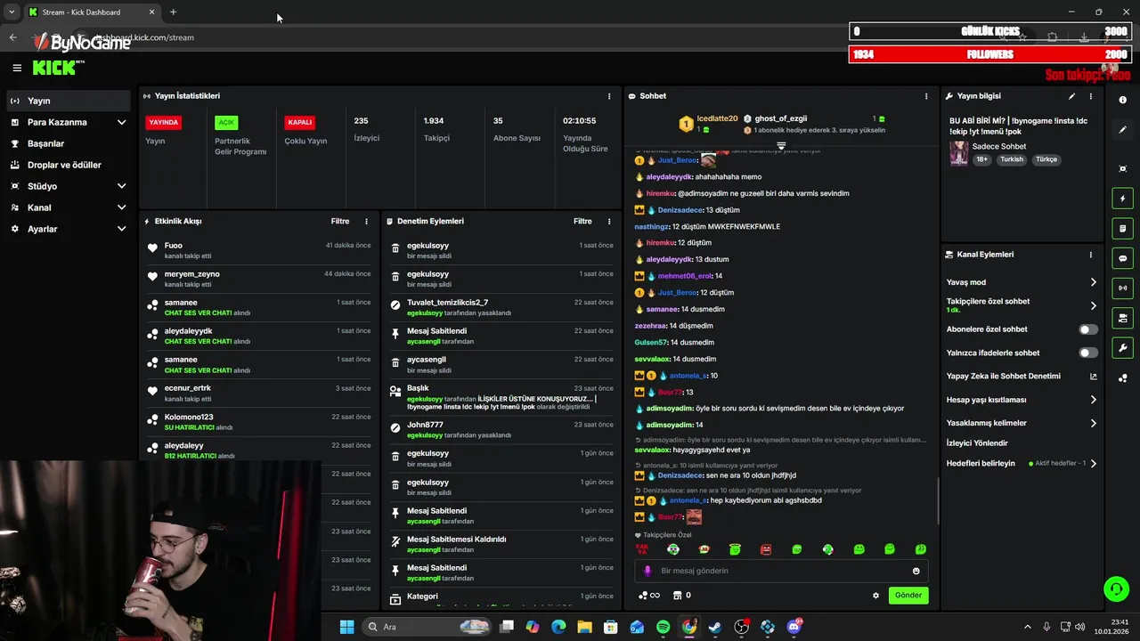Click the Bir mesaj gönderin input field

[x=781, y=571]
